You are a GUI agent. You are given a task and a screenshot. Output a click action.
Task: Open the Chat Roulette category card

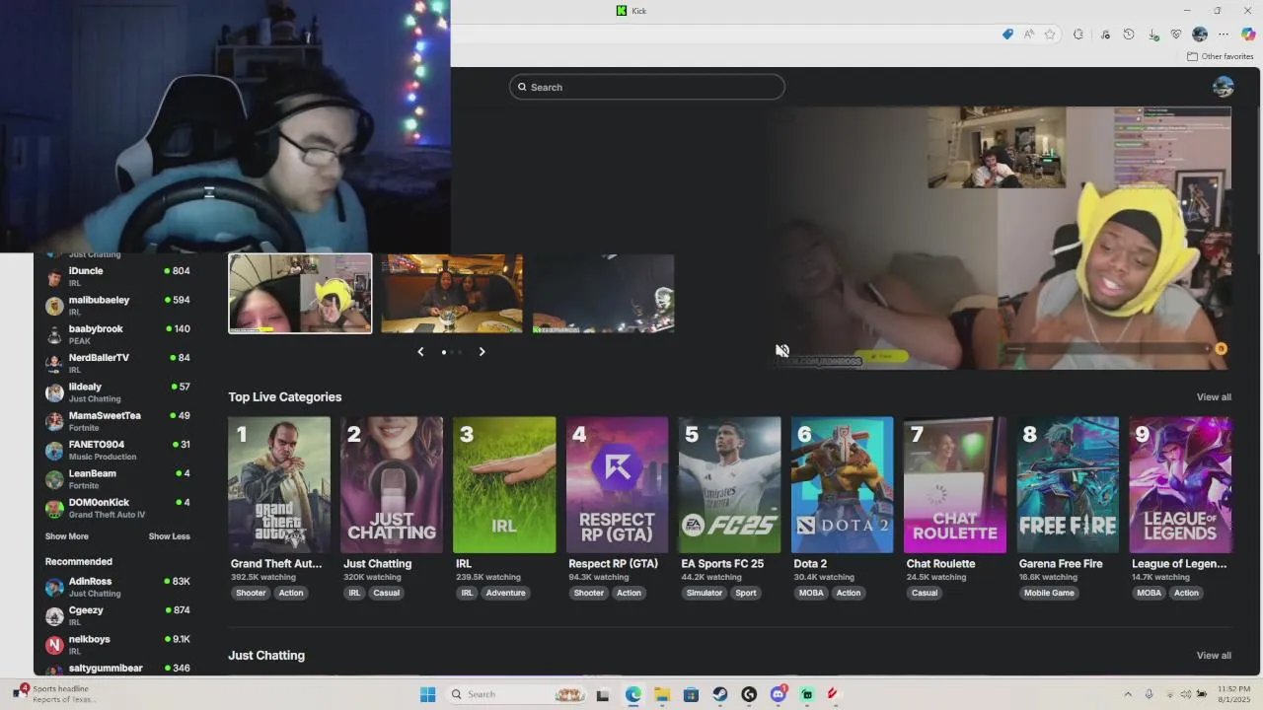tap(954, 484)
